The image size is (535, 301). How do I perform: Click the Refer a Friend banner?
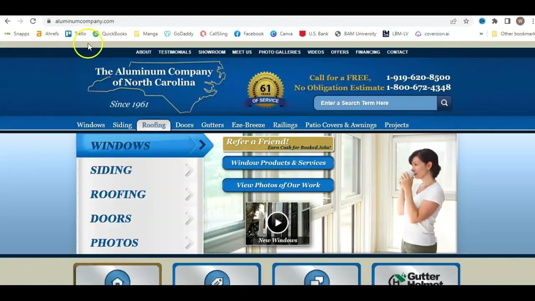coord(278,144)
